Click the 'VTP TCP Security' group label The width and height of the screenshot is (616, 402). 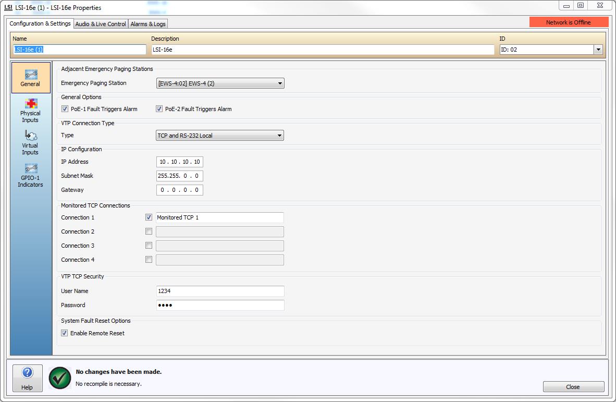[82, 277]
